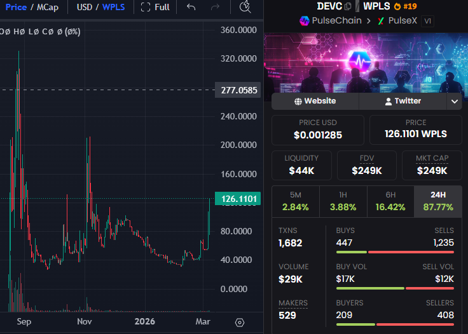Redo the chart action
The height and width of the screenshot is (334, 468).
(215, 7)
